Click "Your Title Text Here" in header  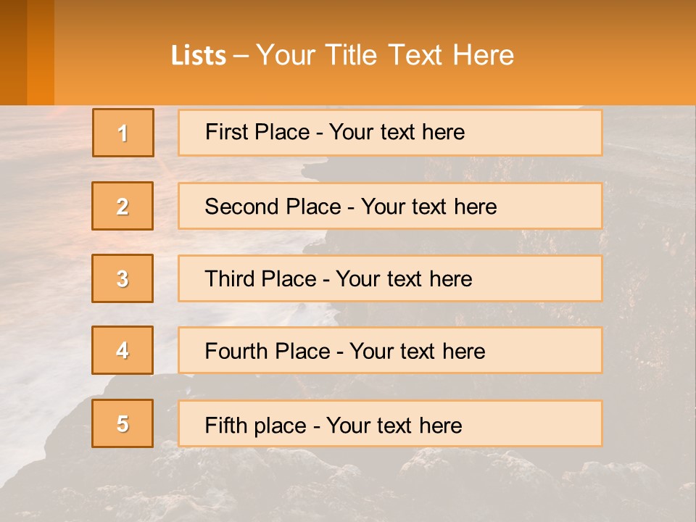pyautogui.click(x=384, y=55)
